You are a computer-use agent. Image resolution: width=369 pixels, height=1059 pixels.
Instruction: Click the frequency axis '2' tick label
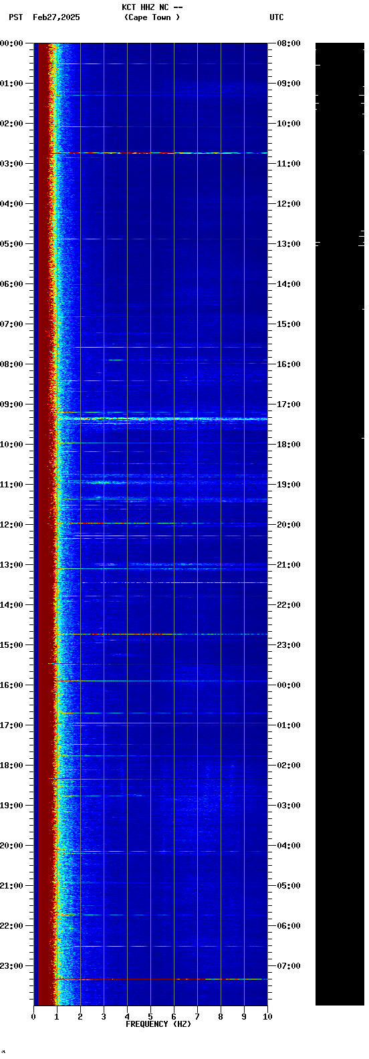pyautogui.click(x=80, y=1017)
